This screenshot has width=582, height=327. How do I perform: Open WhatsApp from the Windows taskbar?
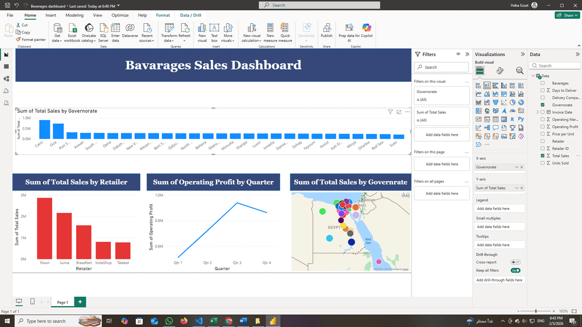coord(169,321)
